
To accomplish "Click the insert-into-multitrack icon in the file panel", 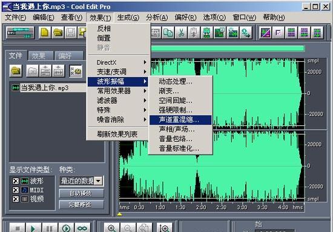I will [x=45, y=71].
